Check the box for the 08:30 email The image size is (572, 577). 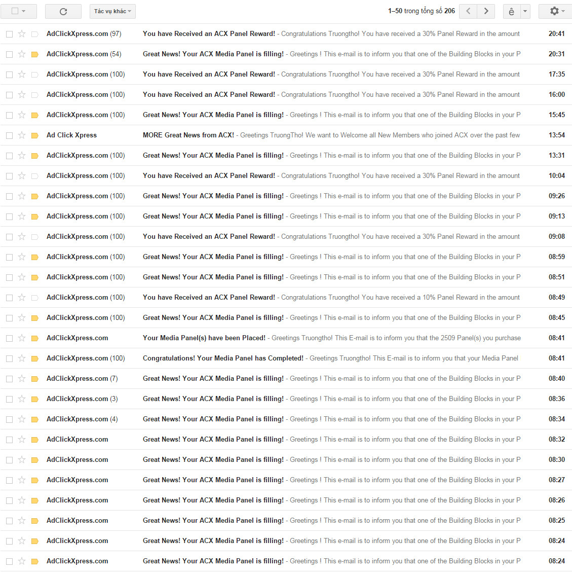pyautogui.click(x=10, y=460)
